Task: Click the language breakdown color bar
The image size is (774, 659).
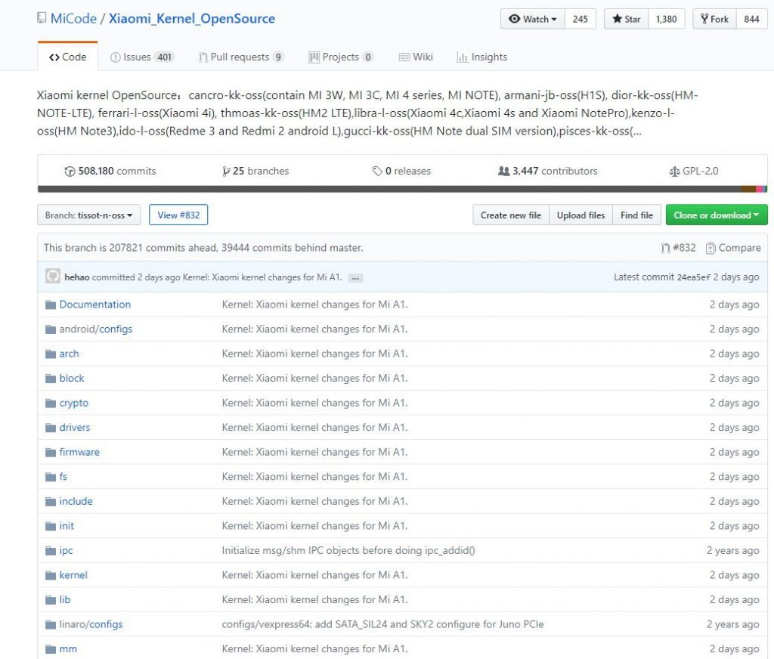Action: [402, 189]
